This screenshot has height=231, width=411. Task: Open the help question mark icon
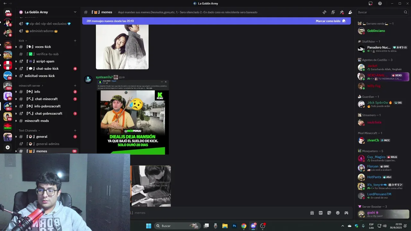click(380, 4)
